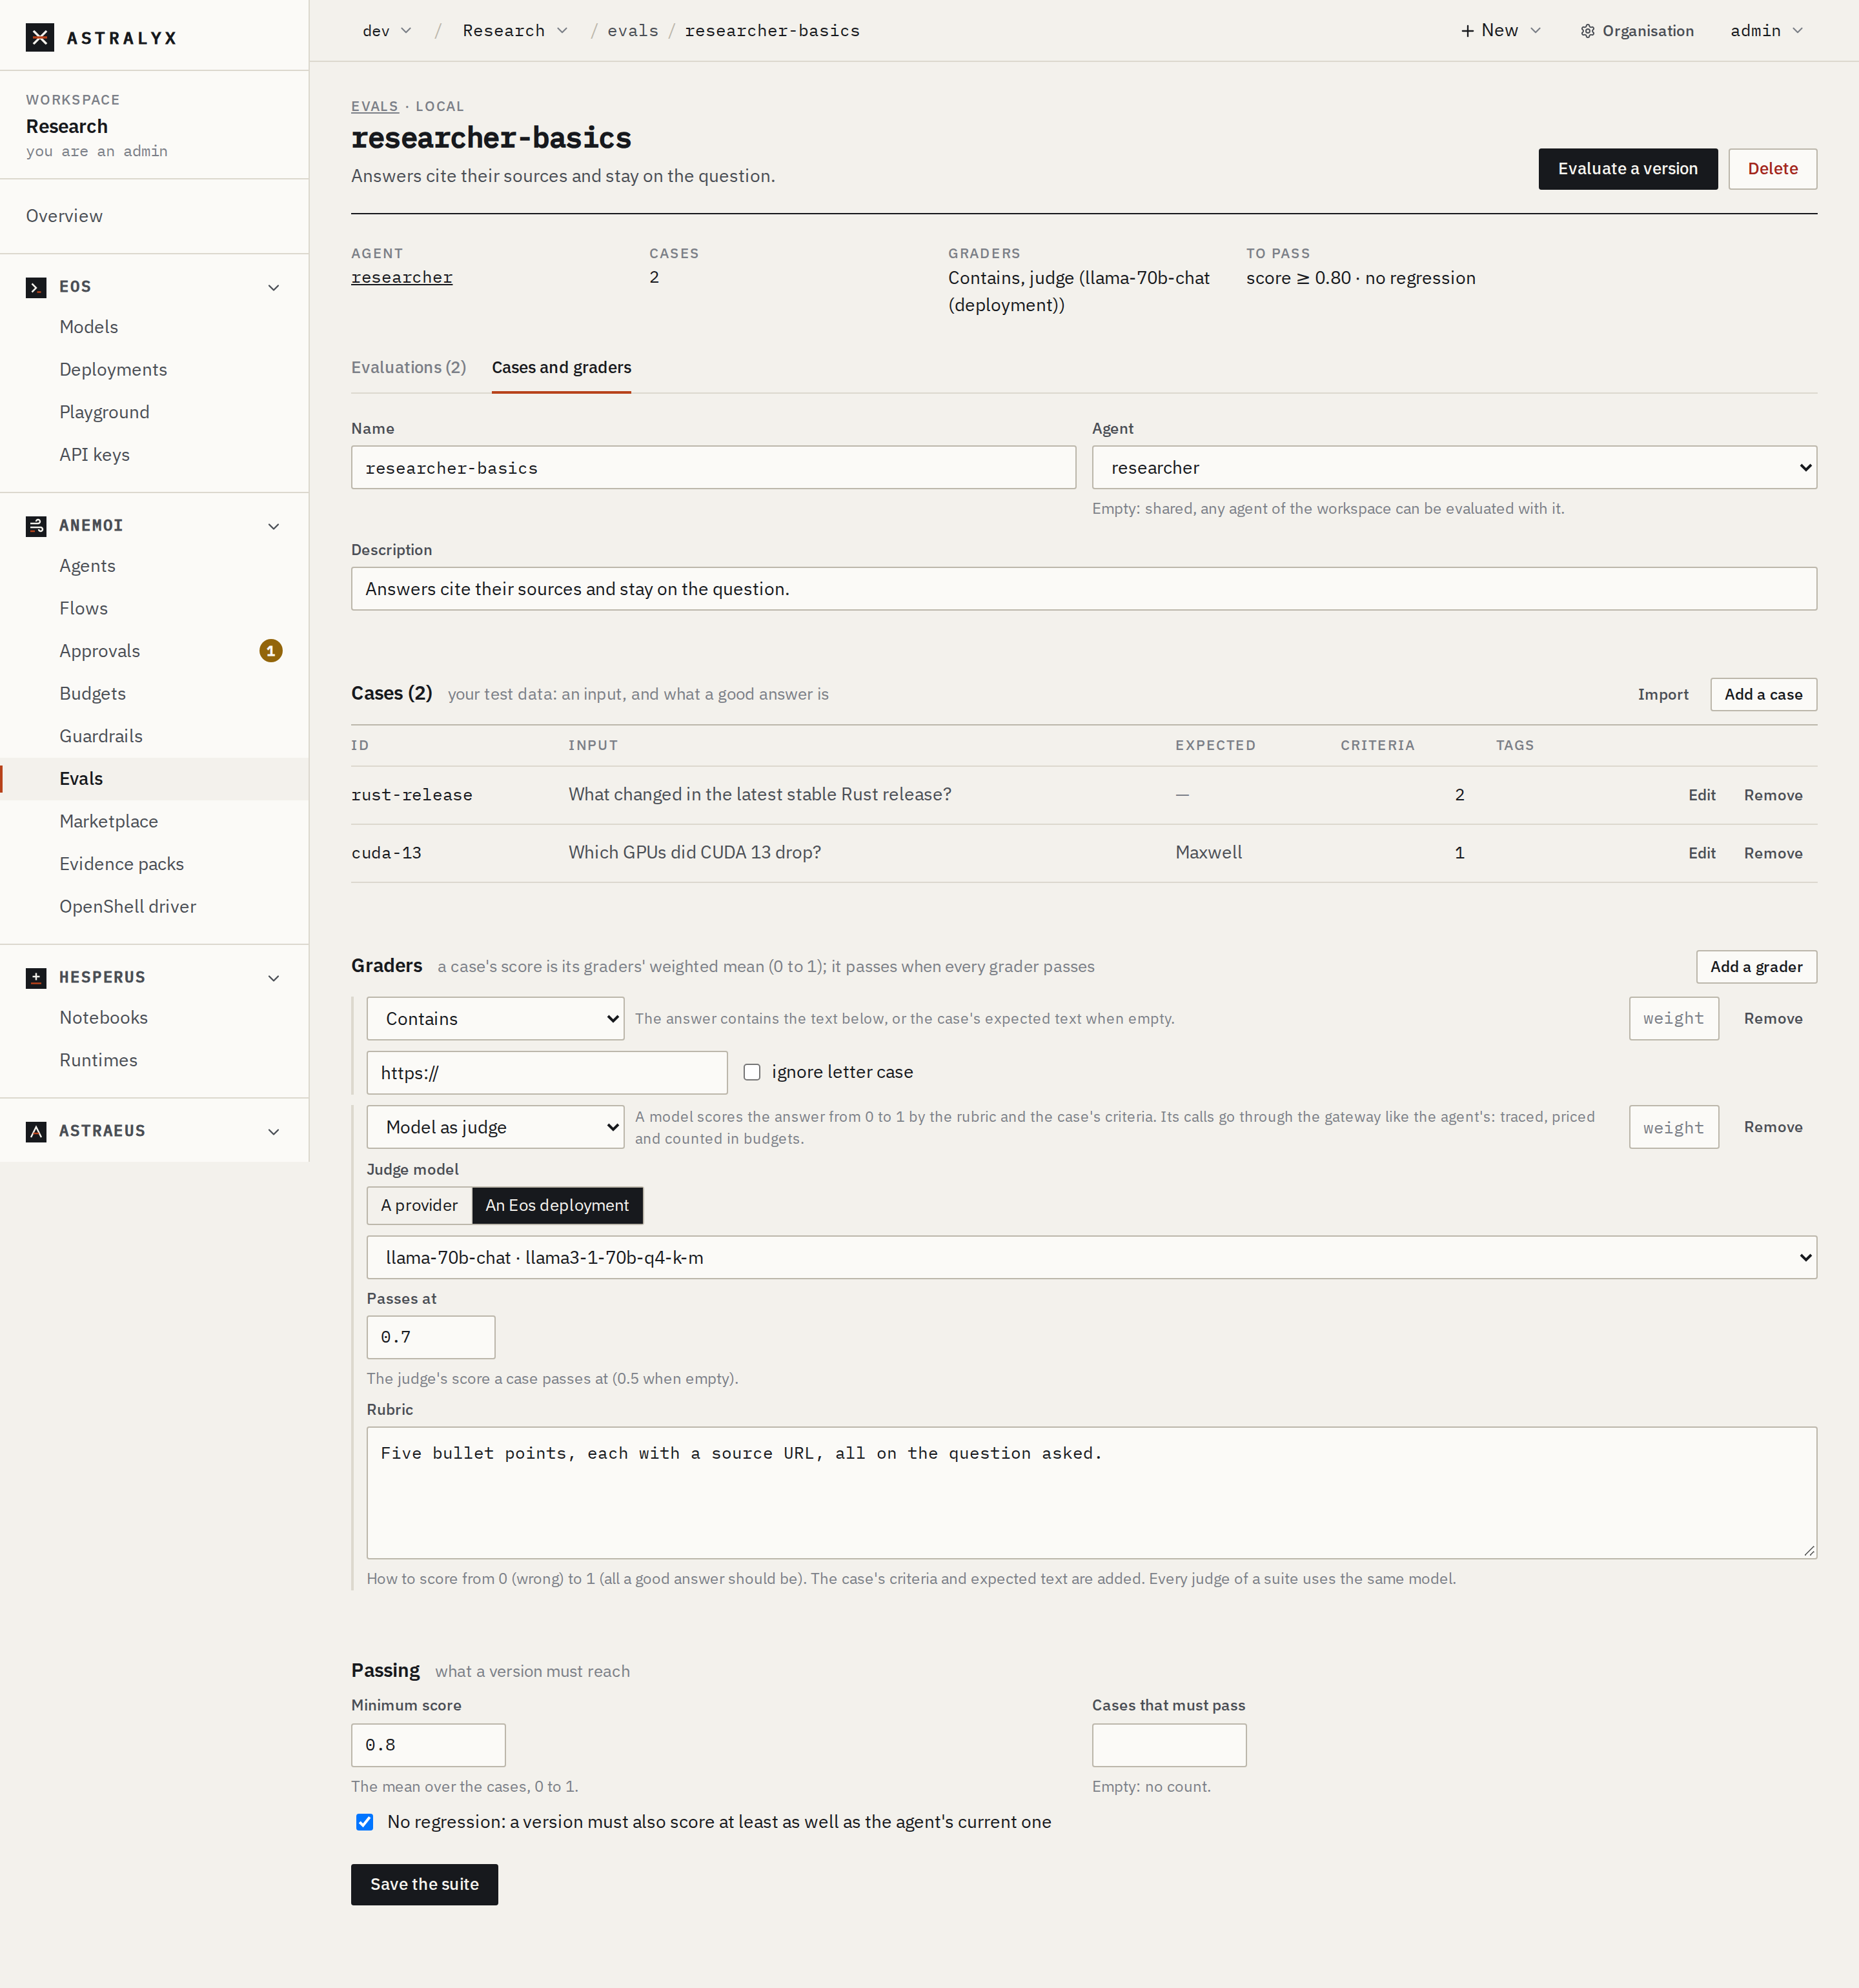Uncheck the No regression checkbox
The width and height of the screenshot is (1859, 1988).
click(365, 1822)
